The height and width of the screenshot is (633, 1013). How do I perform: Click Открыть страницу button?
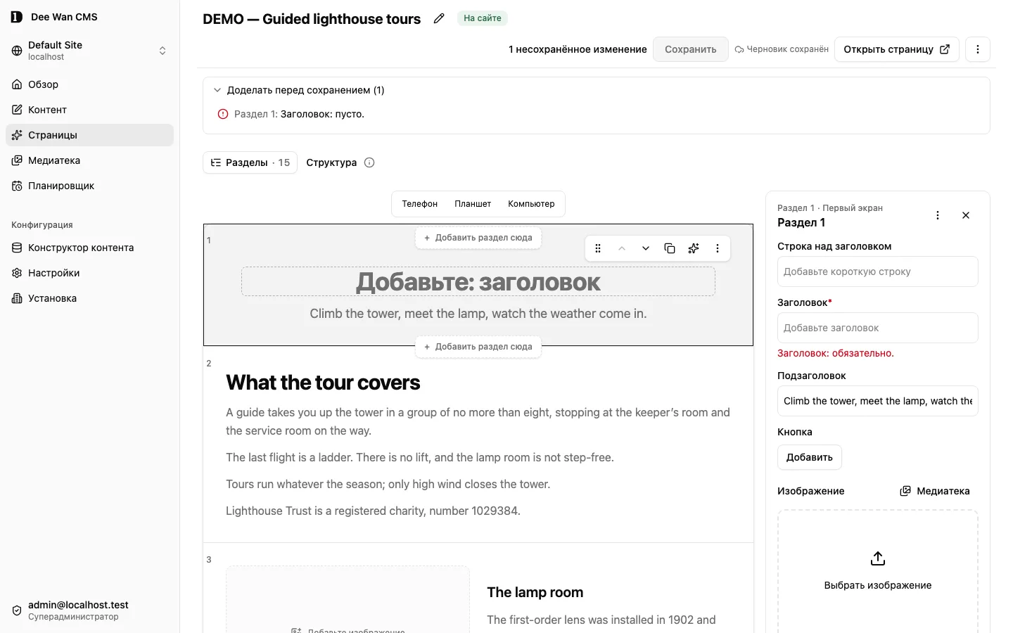coord(897,49)
